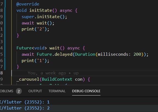
Task: Click the closing brace of initState
Action: [x=18, y=35]
